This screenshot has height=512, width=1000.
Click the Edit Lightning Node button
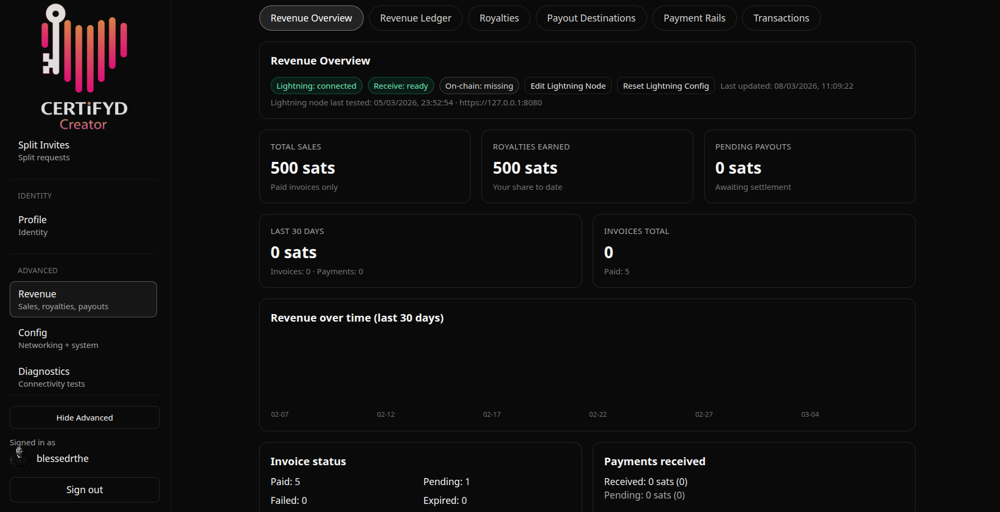[568, 86]
